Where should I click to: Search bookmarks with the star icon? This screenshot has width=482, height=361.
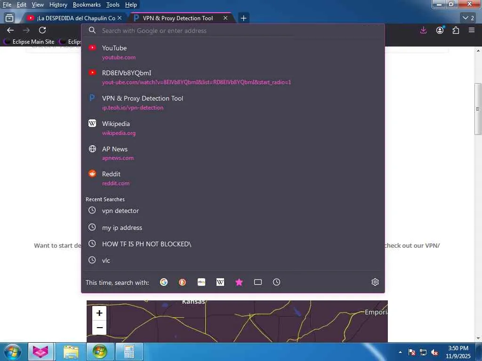click(239, 282)
